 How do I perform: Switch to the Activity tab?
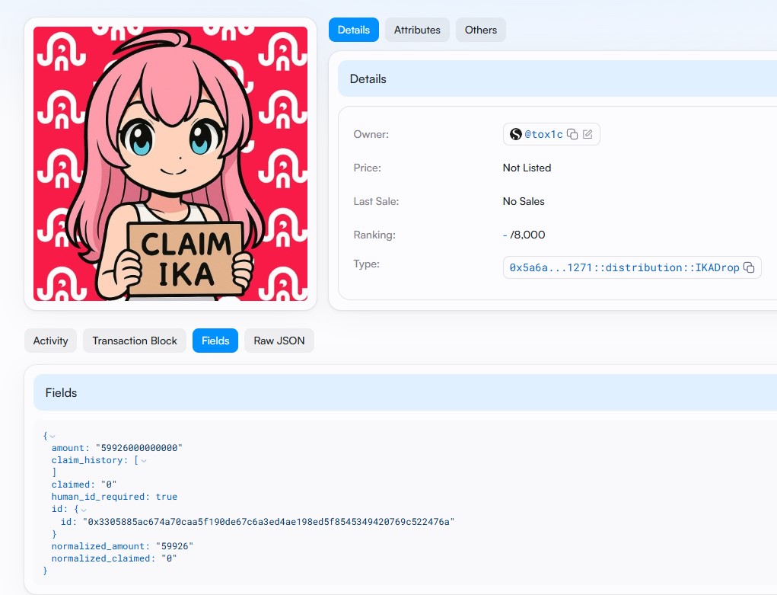50,341
